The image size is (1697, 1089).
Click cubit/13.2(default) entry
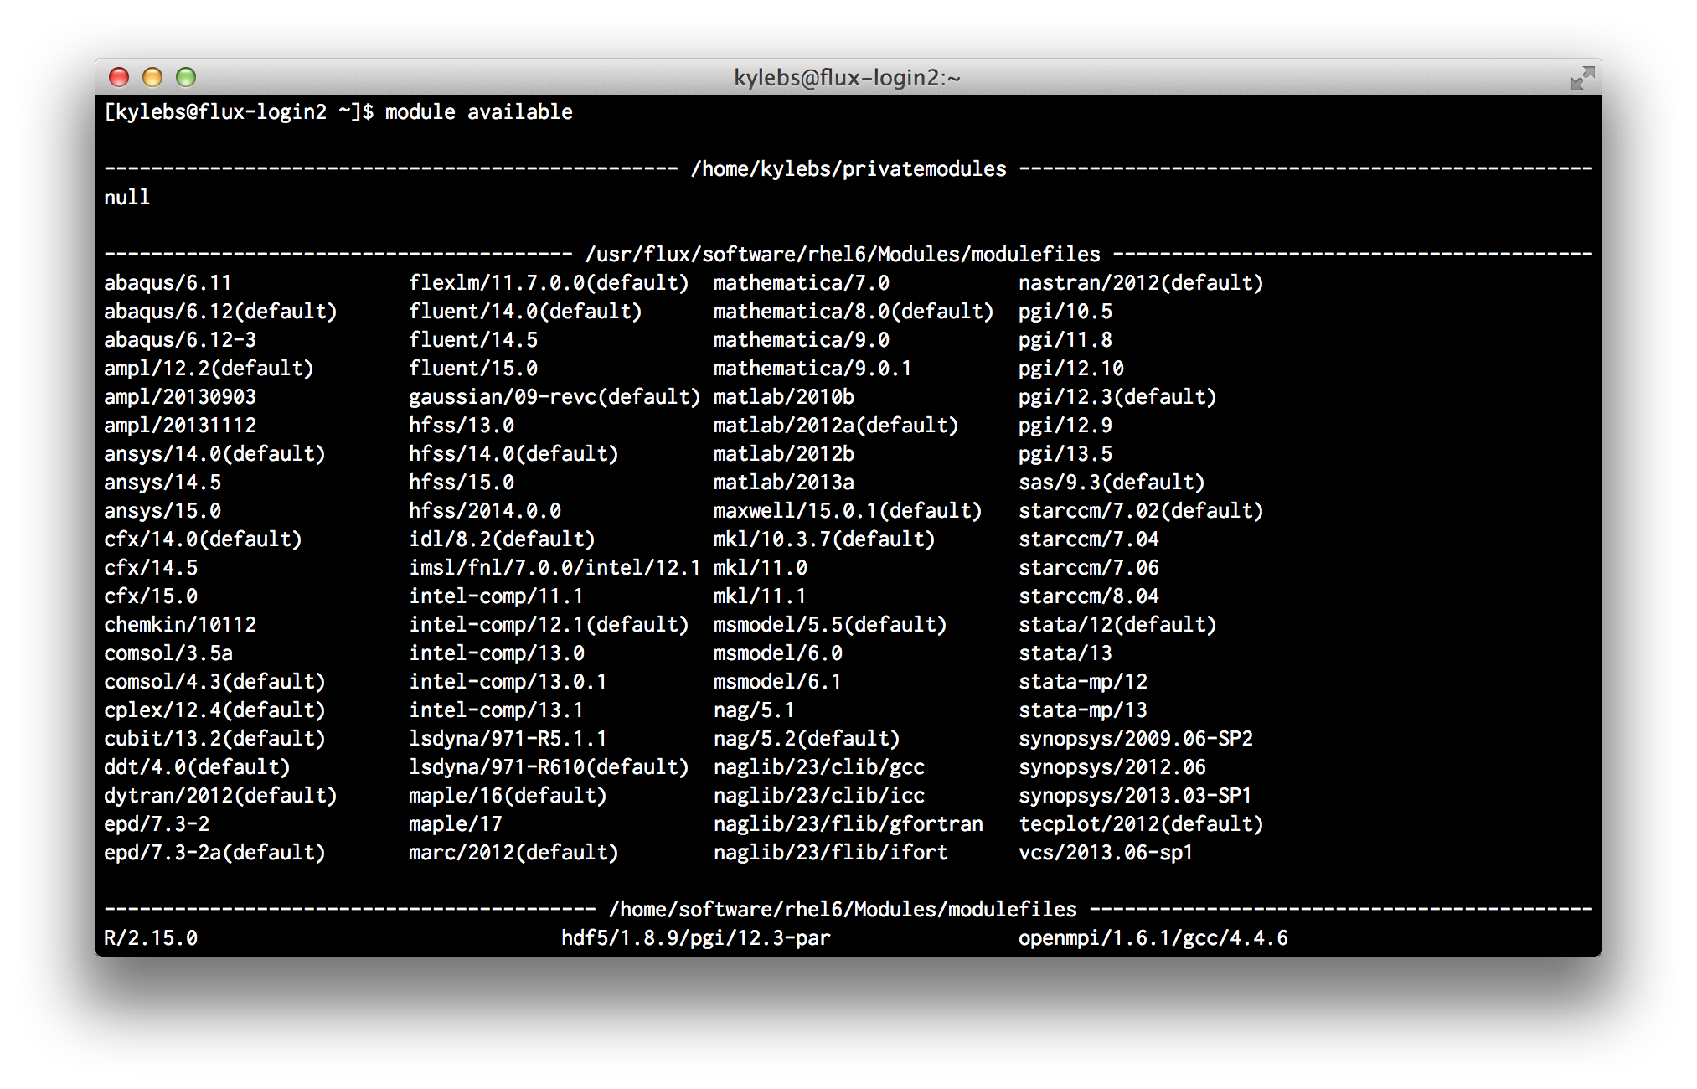coord(214,738)
